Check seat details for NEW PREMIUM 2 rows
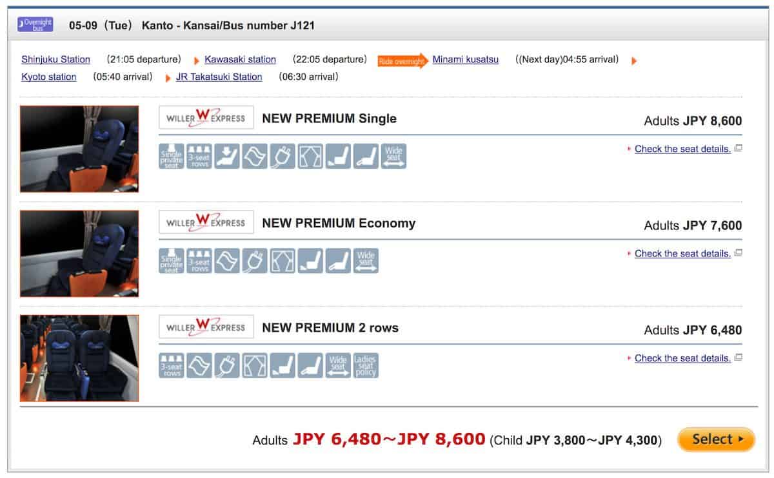 [x=682, y=358]
